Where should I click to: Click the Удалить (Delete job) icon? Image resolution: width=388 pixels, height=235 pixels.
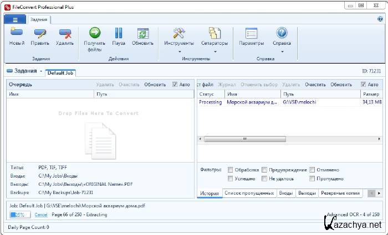click(x=64, y=33)
